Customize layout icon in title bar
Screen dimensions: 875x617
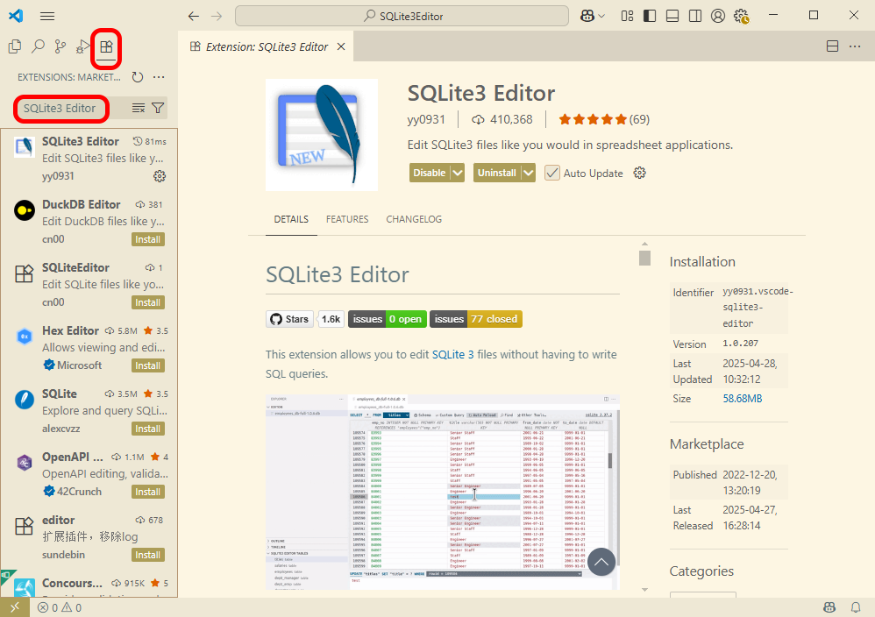pyautogui.click(x=627, y=16)
